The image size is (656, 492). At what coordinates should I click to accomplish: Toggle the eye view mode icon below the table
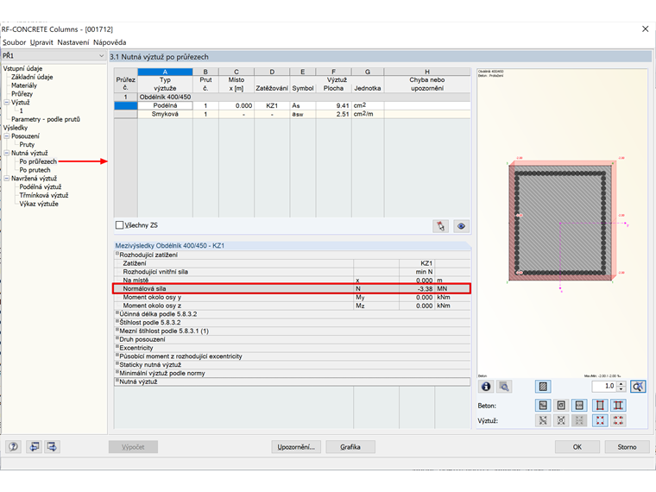tap(461, 226)
